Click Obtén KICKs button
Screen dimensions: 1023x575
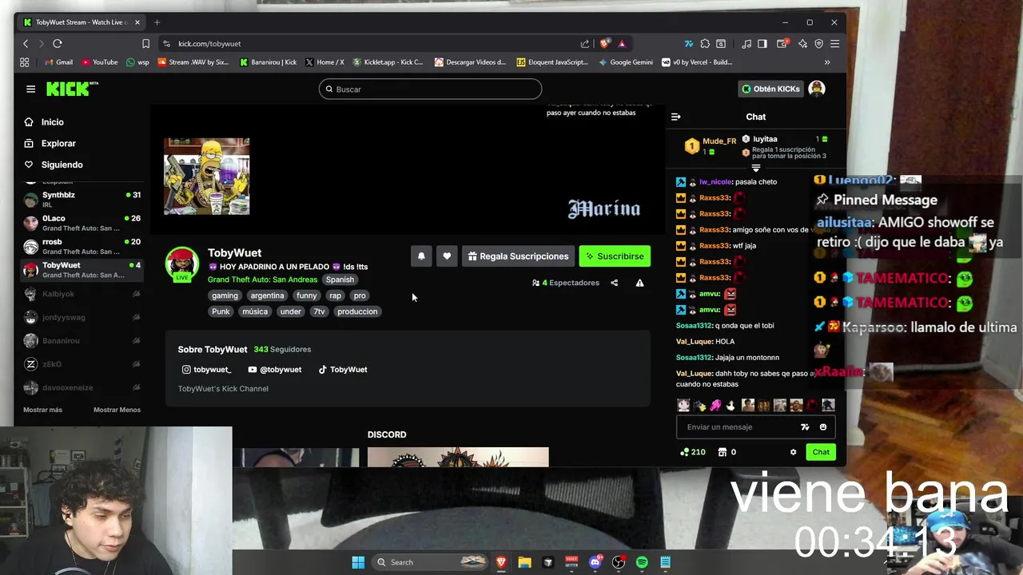click(x=770, y=89)
